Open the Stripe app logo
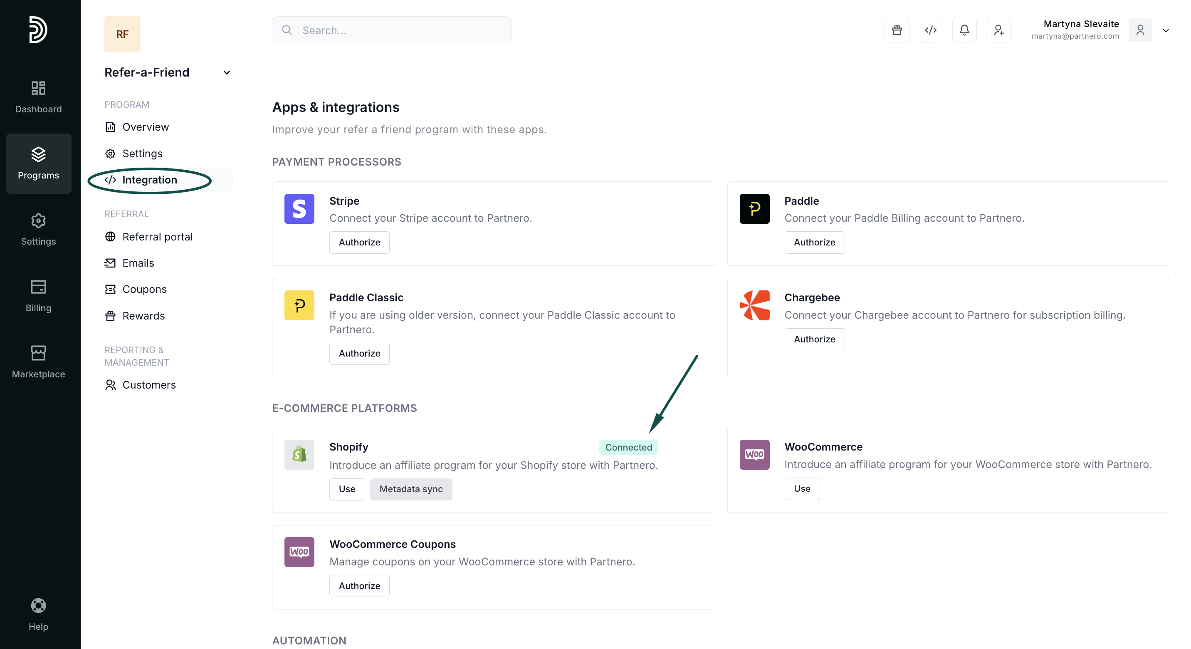1191x649 pixels. tap(299, 208)
